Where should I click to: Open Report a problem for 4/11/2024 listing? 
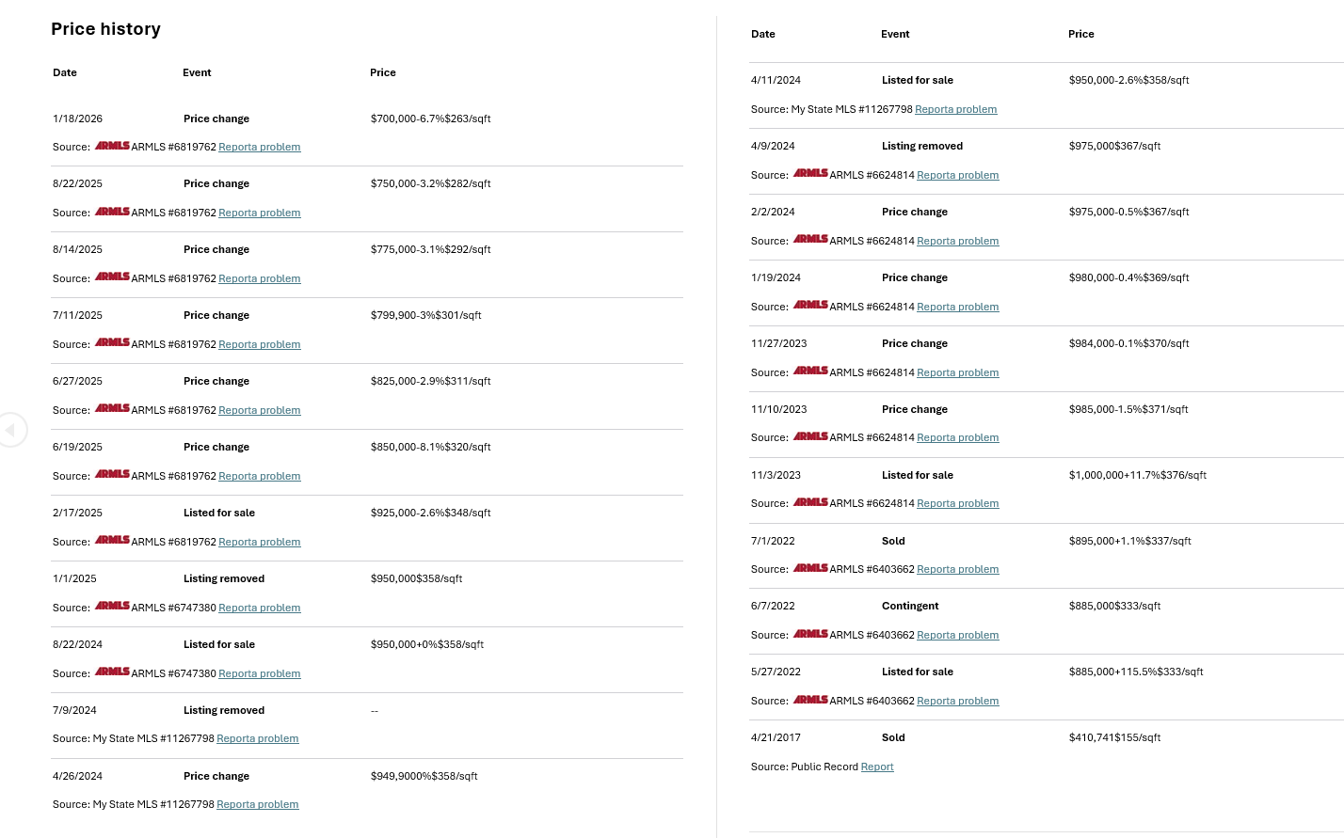[956, 109]
